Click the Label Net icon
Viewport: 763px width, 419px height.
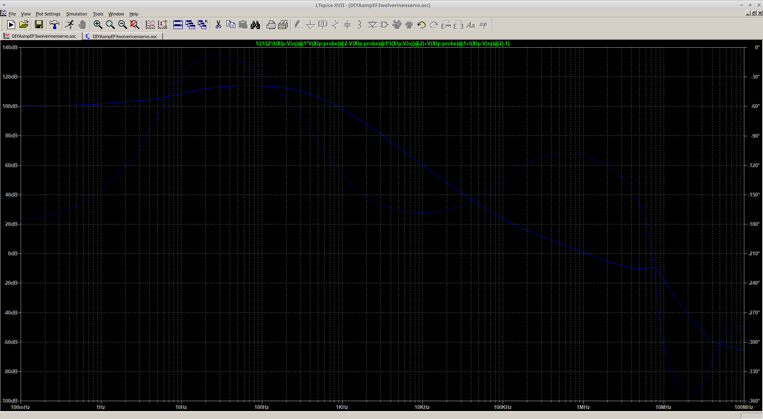(x=323, y=25)
